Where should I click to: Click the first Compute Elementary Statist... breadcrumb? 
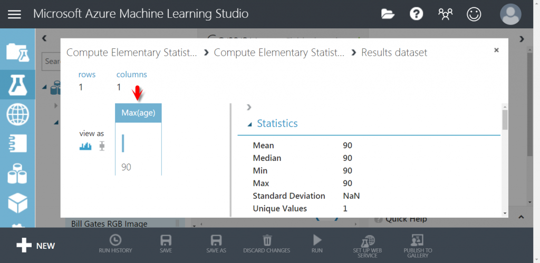coord(132,53)
